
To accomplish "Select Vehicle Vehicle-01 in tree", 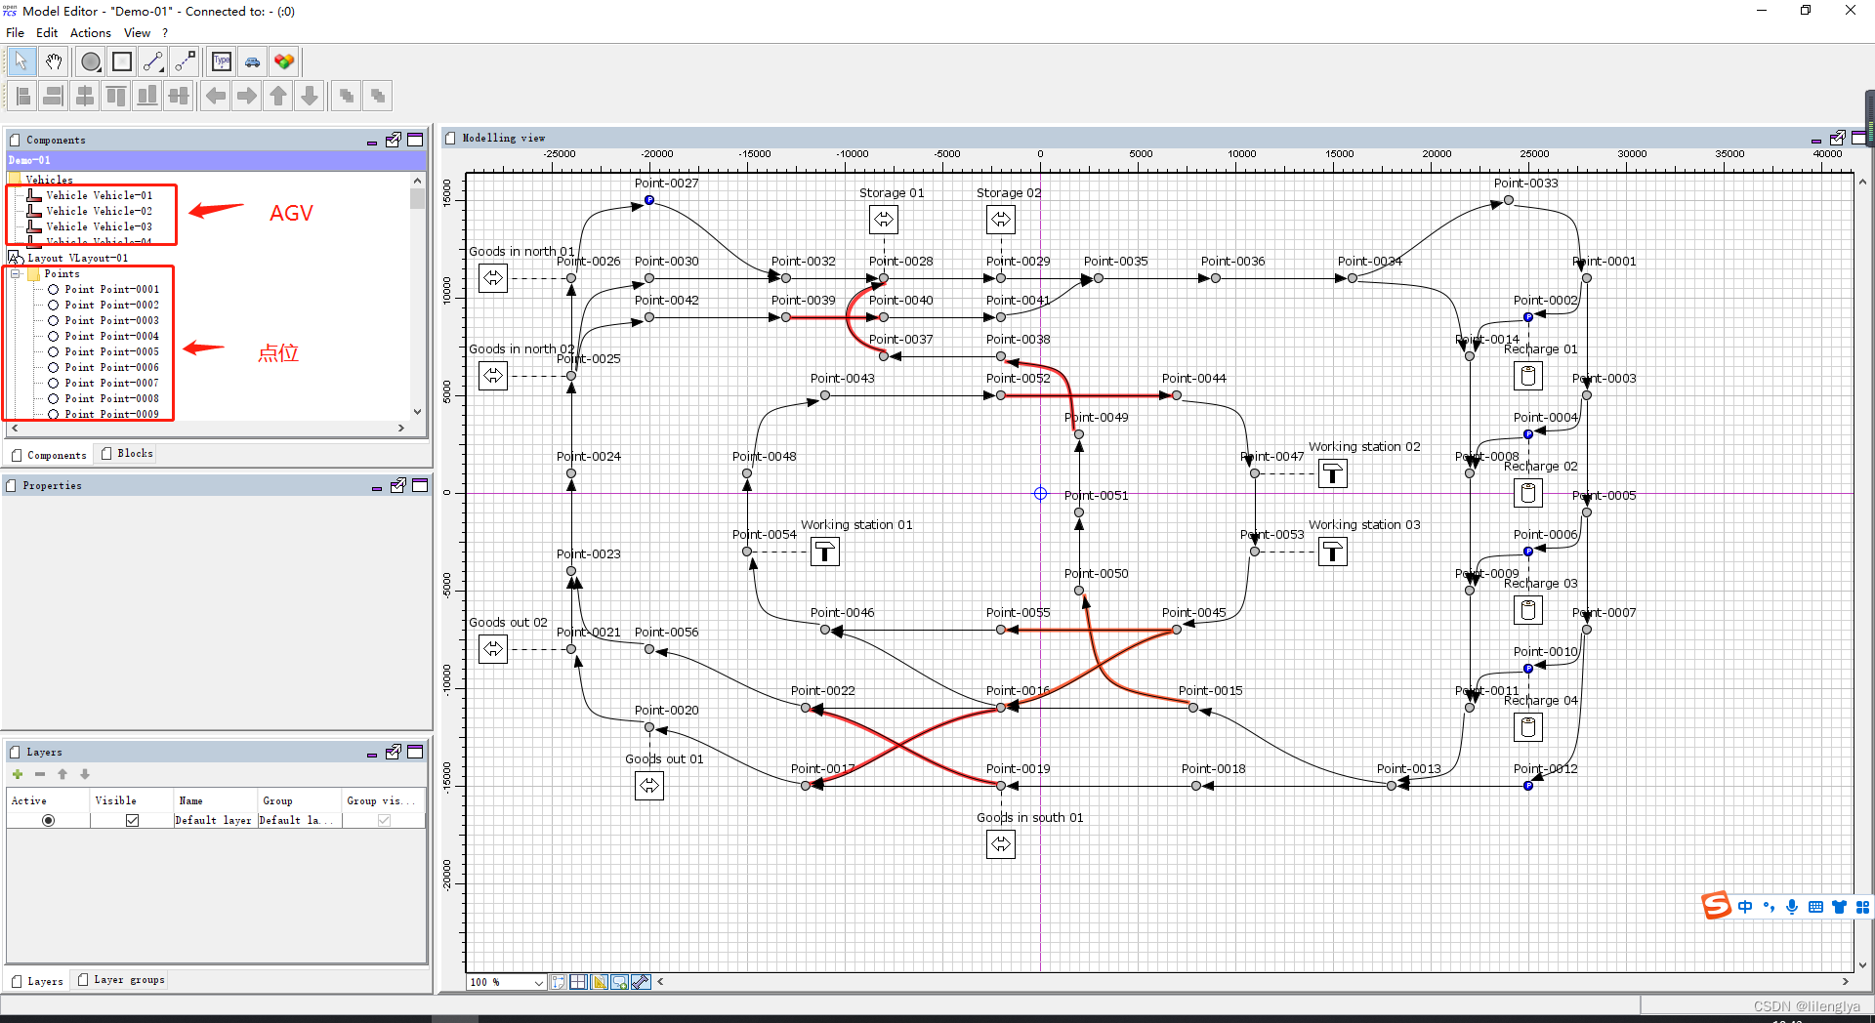I will 99,195.
